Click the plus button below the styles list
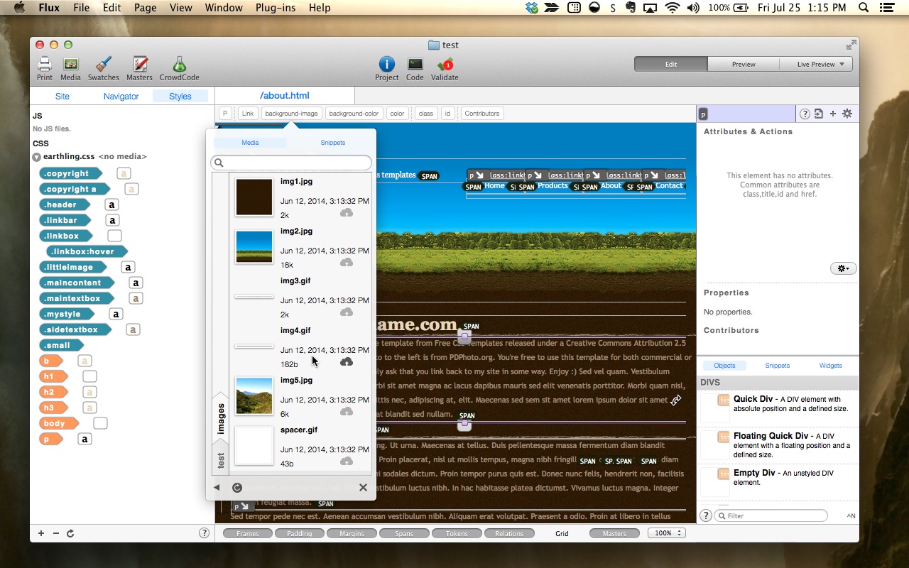Viewport: 909px width, 568px height. tap(41, 533)
